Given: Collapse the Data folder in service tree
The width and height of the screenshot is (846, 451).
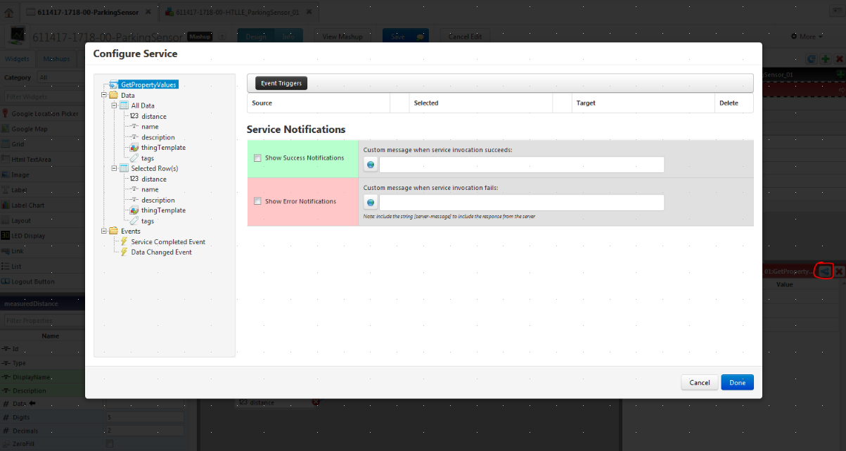Looking at the screenshot, I should pyautogui.click(x=104, y=95).
